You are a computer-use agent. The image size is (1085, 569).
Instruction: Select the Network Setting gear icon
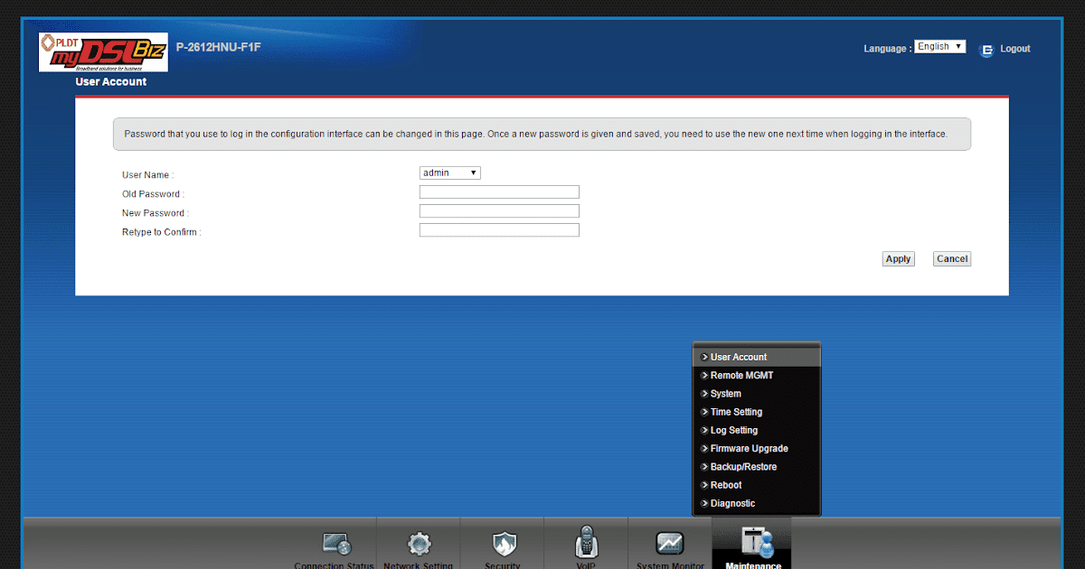tap(418, 544)
